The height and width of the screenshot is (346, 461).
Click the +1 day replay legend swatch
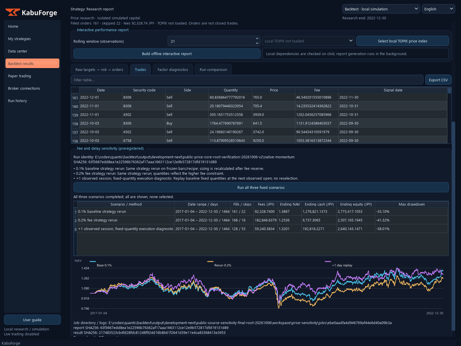point(328,262)
